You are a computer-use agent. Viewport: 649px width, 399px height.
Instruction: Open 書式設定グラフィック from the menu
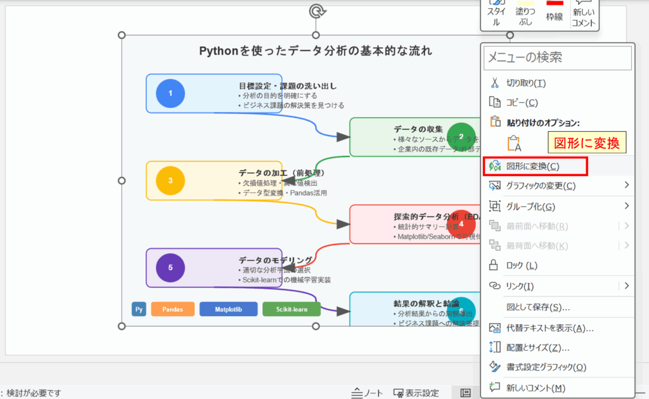click(558, 367)
